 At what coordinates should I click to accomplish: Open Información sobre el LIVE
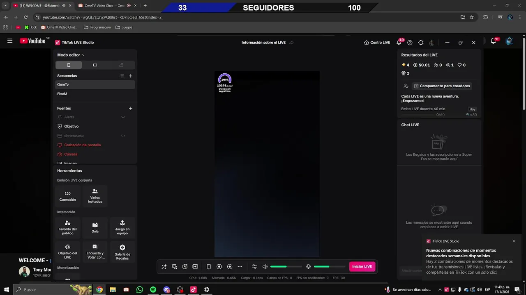(x=263, y=43)
